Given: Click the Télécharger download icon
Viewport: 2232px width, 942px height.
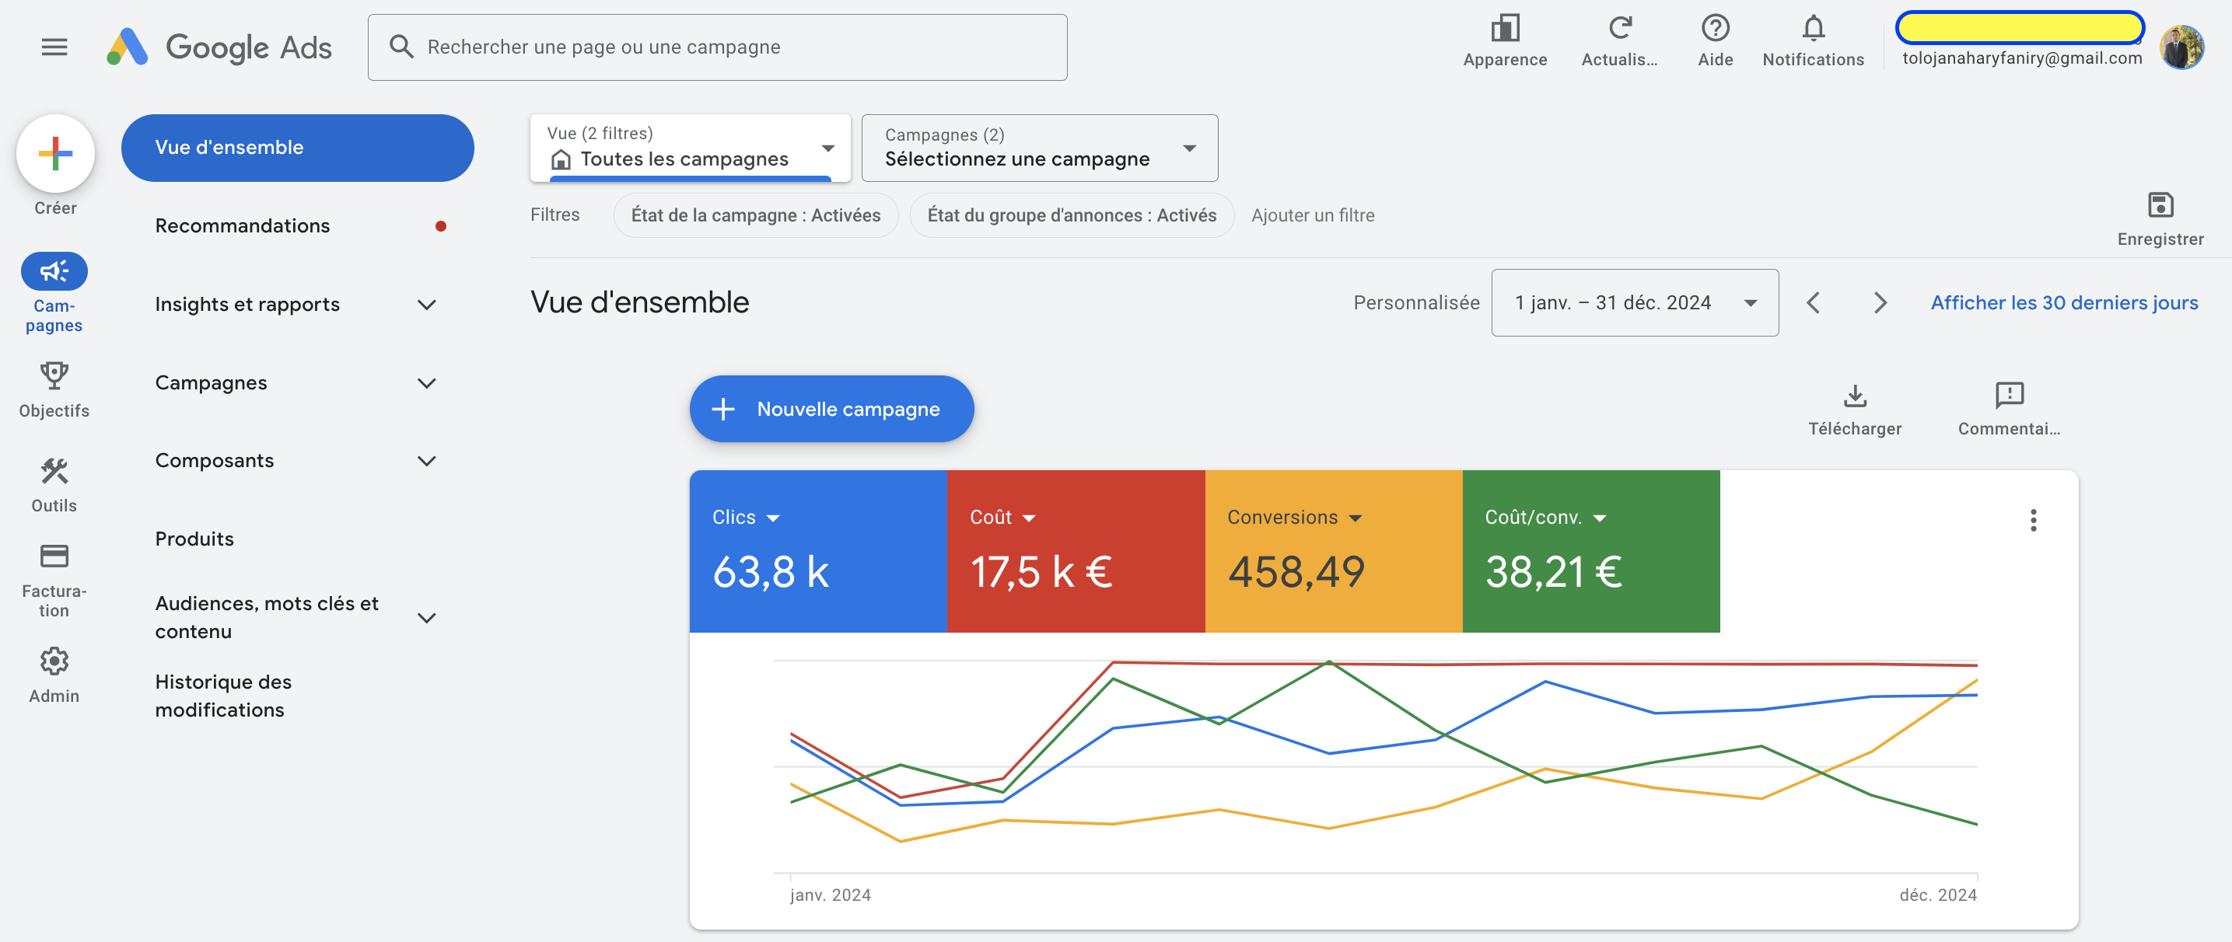Looking at the screenshot, I should pyautogui.click(x=1854, y=396).
